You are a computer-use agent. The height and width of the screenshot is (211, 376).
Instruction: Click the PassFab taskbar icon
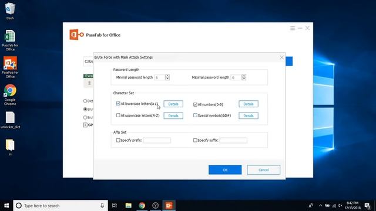pyautogui.click(x=169, y=206)
